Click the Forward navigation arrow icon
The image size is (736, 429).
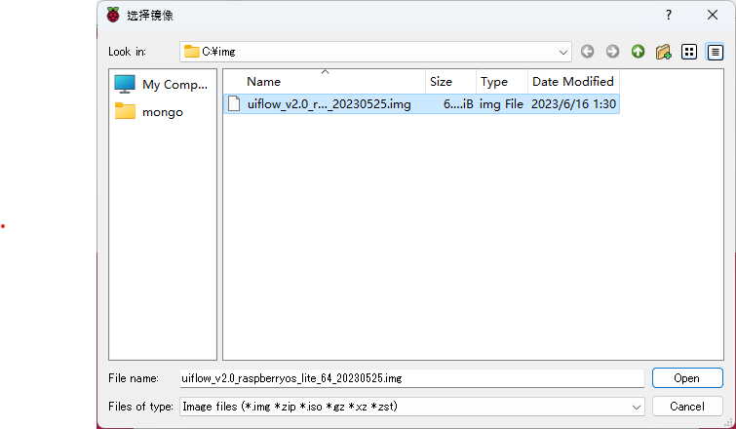612,52
